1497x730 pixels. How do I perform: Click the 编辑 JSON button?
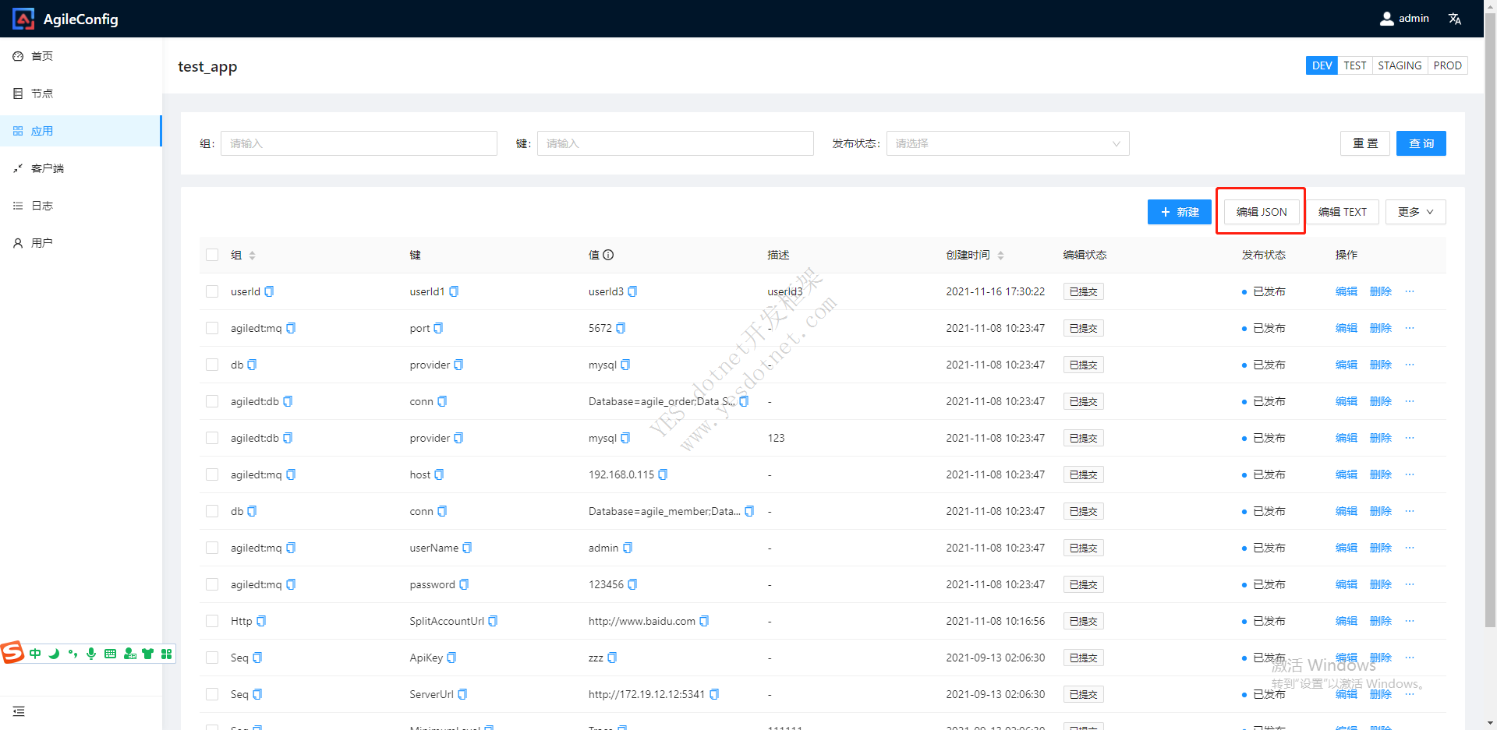pos(1262,212)
